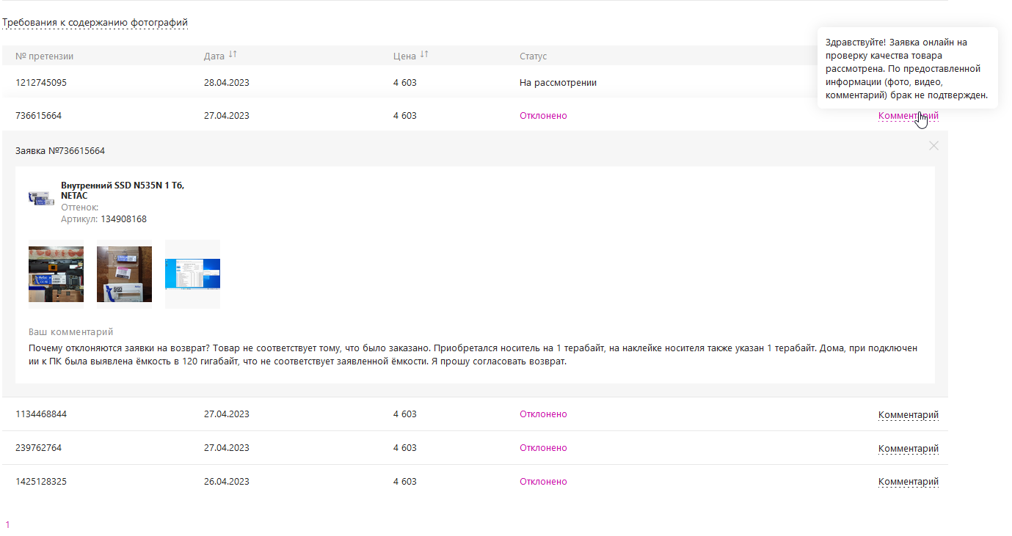Open the first attached claim photo
The image size is (1012, 536).
pos(56,274)
